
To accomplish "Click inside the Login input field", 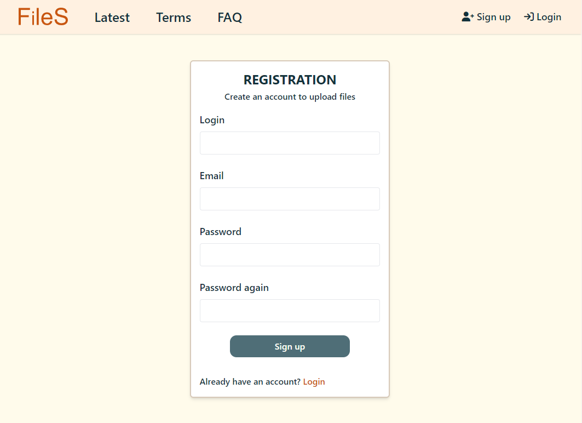I will pos(290,143).
